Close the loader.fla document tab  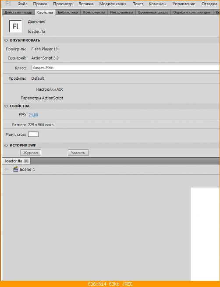click(x=26, y=161)
